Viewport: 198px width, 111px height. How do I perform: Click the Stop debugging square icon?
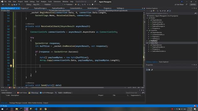coord(93,5)
